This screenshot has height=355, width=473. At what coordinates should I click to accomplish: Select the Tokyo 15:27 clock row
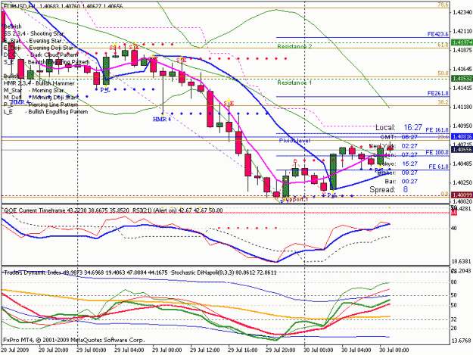[x=398, y=163]
